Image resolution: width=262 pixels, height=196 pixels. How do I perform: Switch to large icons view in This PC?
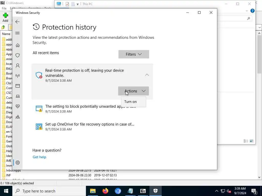click(x=252, y=141)
